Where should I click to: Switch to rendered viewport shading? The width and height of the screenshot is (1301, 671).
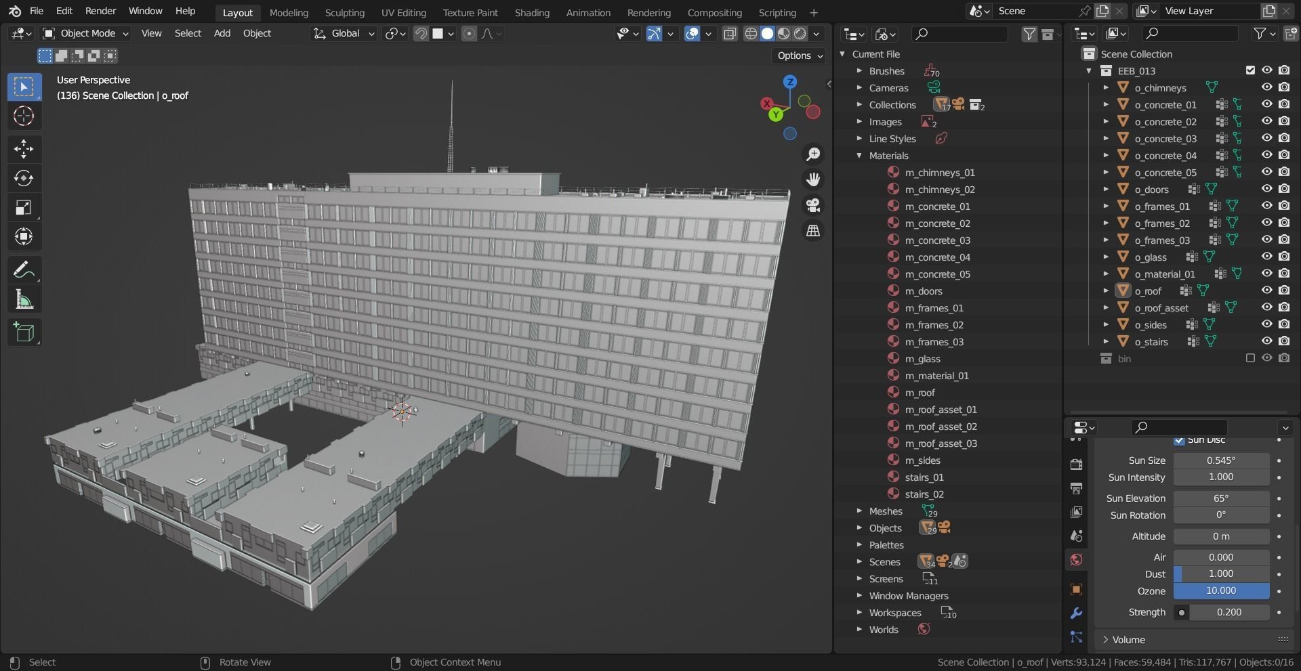click(800, 34)
